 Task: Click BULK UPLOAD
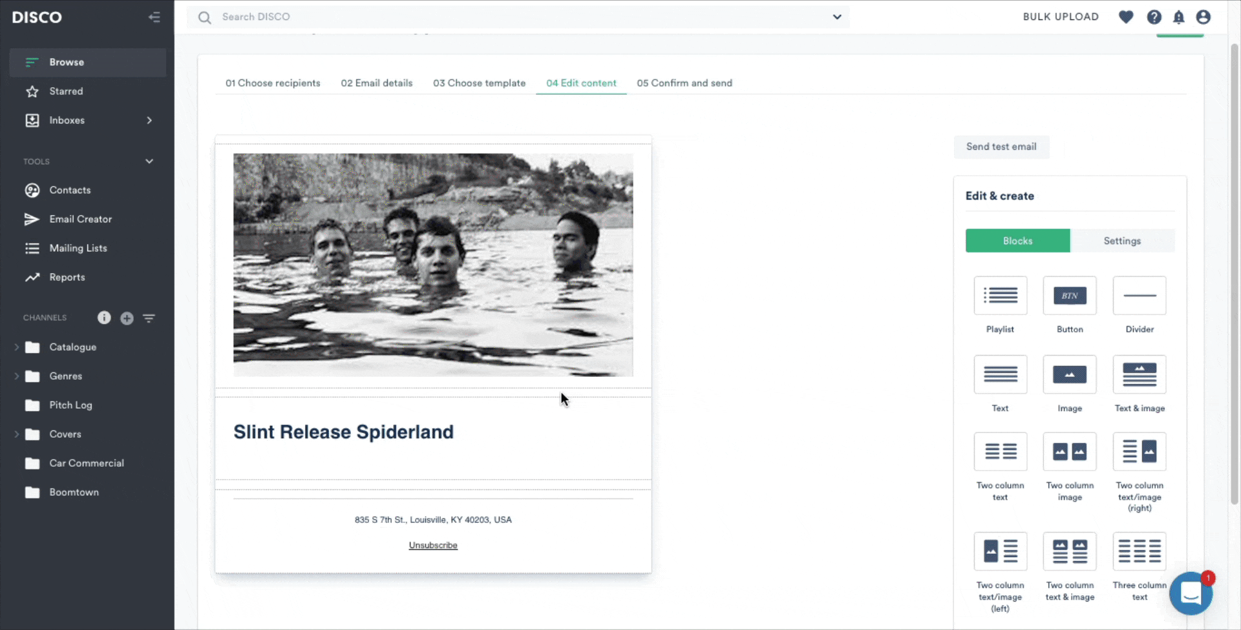1061,17
